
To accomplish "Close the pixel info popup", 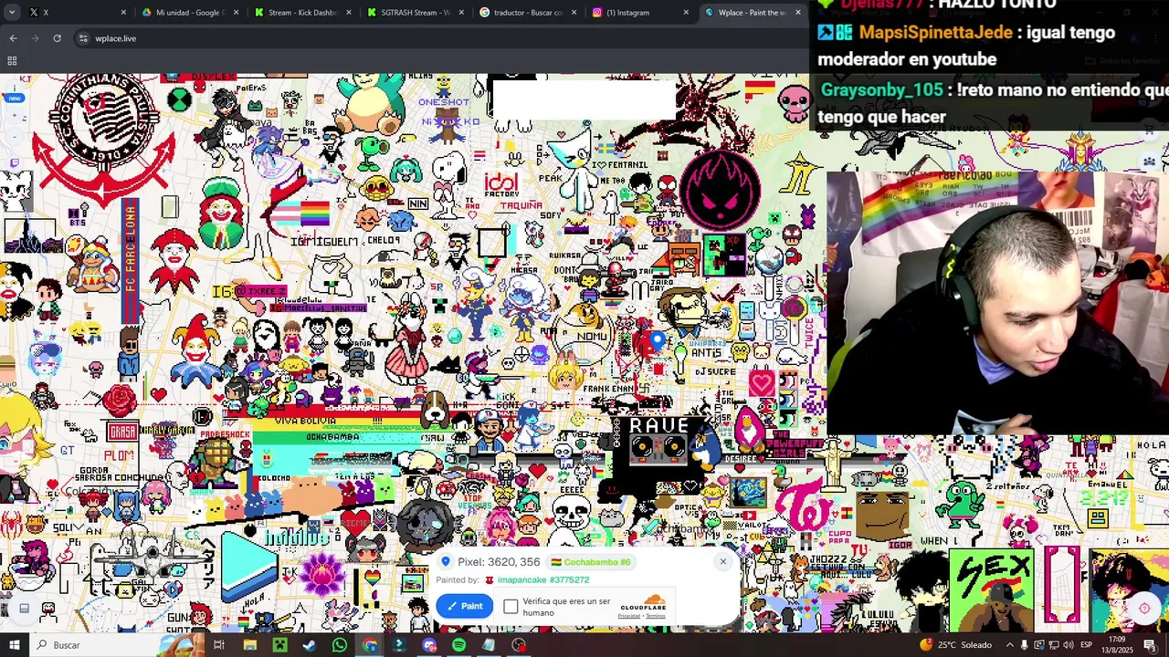I will 722,561.
